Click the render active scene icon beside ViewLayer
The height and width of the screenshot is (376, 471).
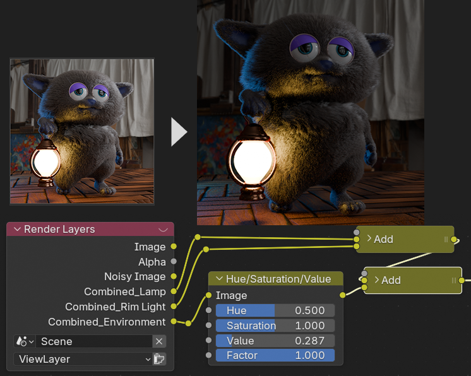click(159, 359)
